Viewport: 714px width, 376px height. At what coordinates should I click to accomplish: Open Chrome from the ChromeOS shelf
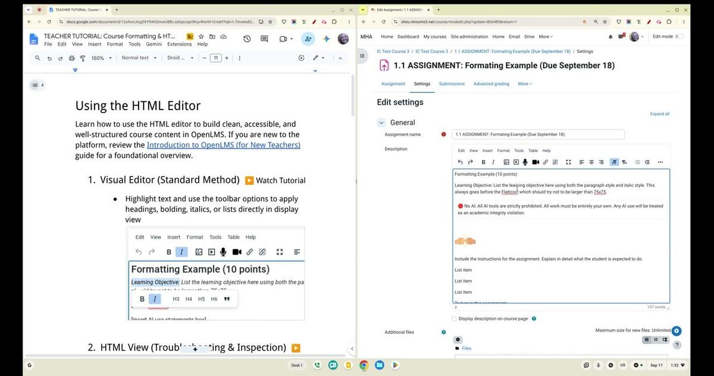[364, 365]
